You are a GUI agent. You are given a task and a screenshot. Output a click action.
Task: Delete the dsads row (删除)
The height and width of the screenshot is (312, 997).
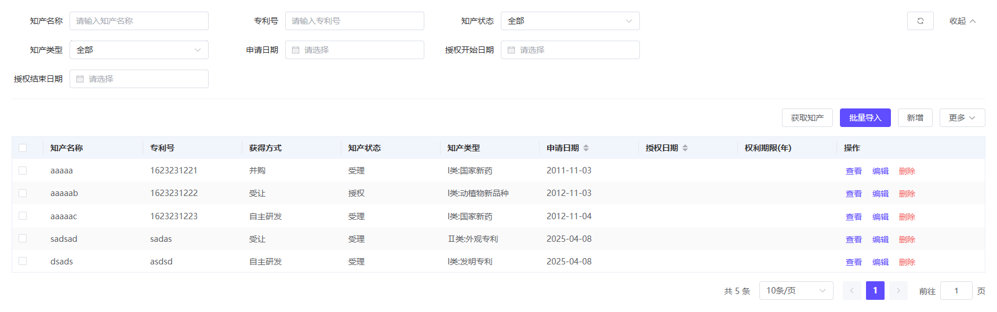click(x=907, y=262)
